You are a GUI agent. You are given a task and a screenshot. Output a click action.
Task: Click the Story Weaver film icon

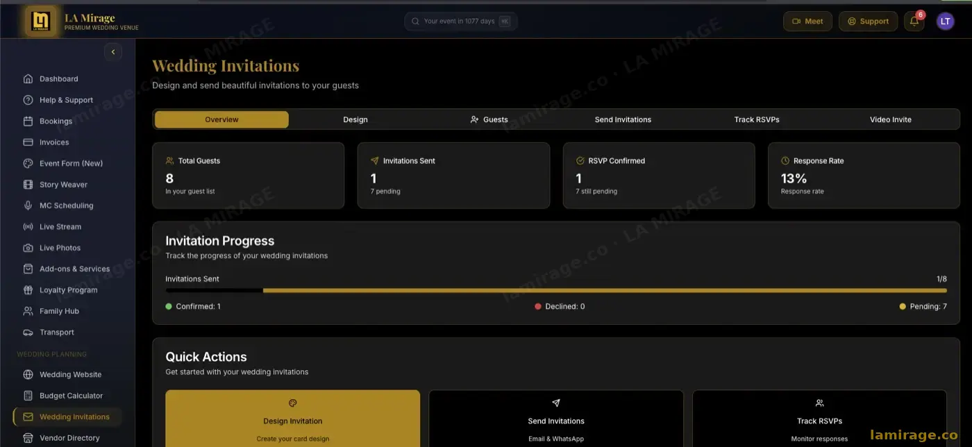point(28,185)
